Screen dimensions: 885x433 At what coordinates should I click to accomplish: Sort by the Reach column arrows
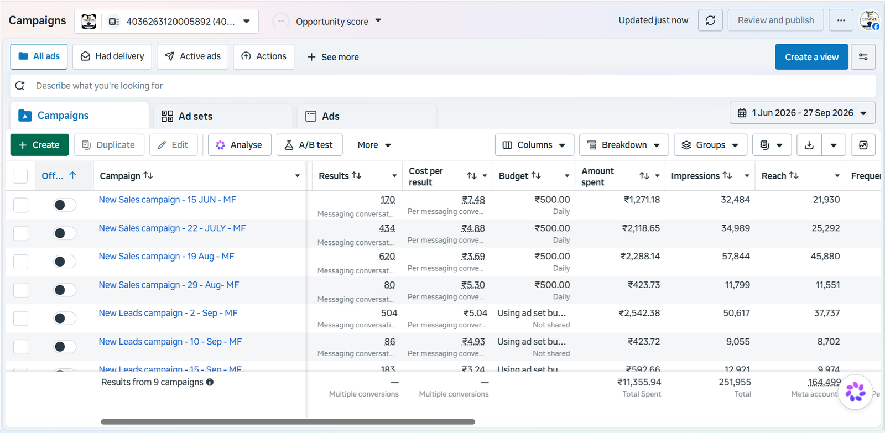point(794,175)
